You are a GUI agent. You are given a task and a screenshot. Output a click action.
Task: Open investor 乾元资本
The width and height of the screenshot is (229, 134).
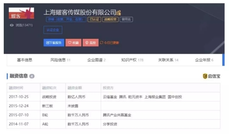click(x=135, y=97)
